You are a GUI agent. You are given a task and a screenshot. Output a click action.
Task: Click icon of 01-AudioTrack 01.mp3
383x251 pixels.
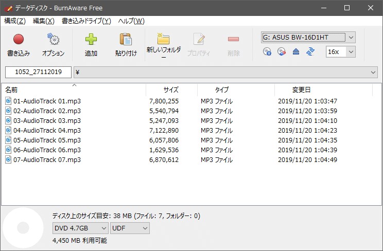pos(8,101)
